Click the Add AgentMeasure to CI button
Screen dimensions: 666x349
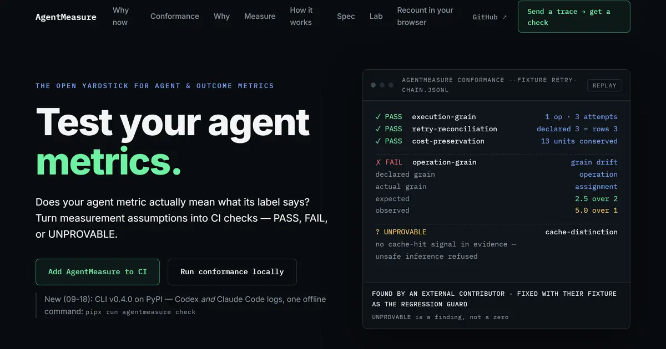point(98,272)
